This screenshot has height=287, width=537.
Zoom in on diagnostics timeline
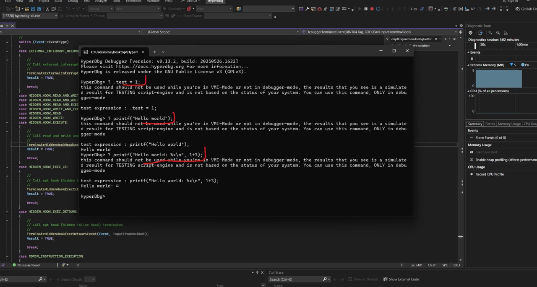click(490, 33)
